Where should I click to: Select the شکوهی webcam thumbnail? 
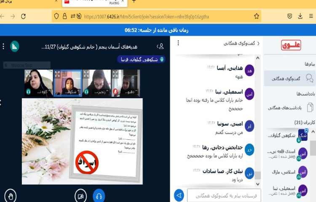pos(68,83)
